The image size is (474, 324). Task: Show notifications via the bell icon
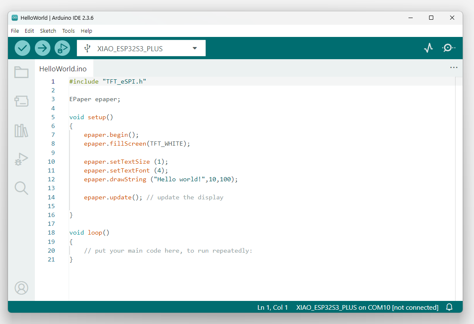[x=449, y=307]
